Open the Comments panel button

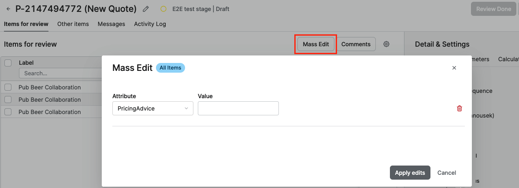[x=356, y=44]
